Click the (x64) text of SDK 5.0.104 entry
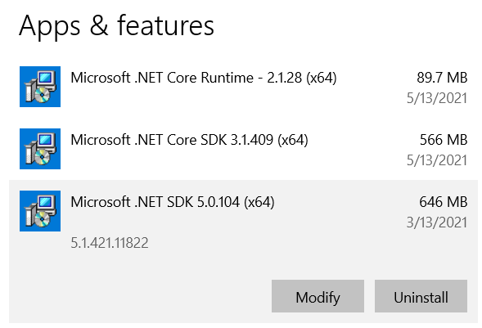Screen dimensions: 482x328 pos(259,202)
